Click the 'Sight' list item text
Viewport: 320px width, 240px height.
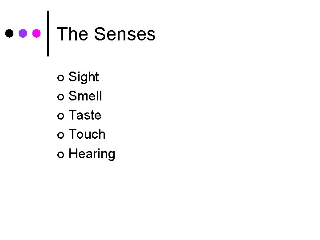(84, 77)
